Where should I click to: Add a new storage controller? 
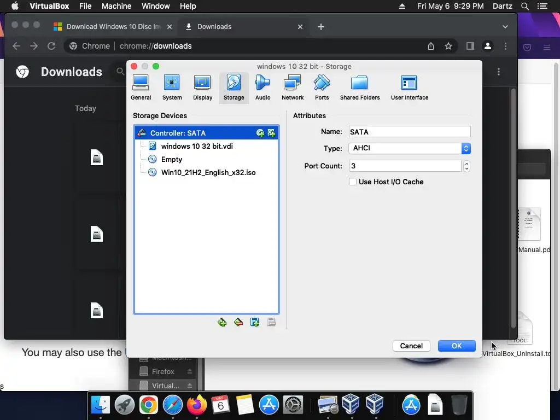pos(222,323)
